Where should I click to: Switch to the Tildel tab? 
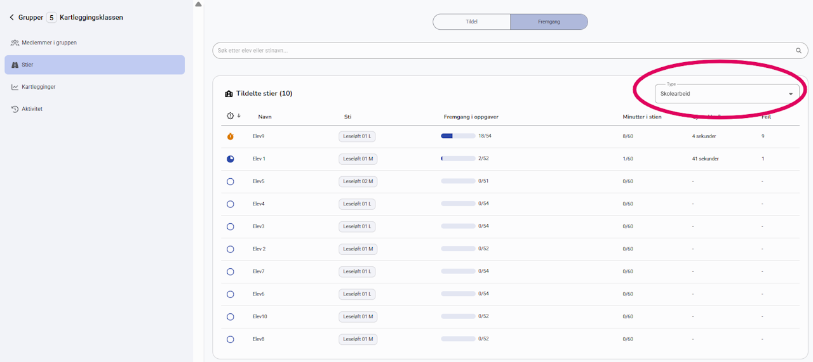pos(471,22)
